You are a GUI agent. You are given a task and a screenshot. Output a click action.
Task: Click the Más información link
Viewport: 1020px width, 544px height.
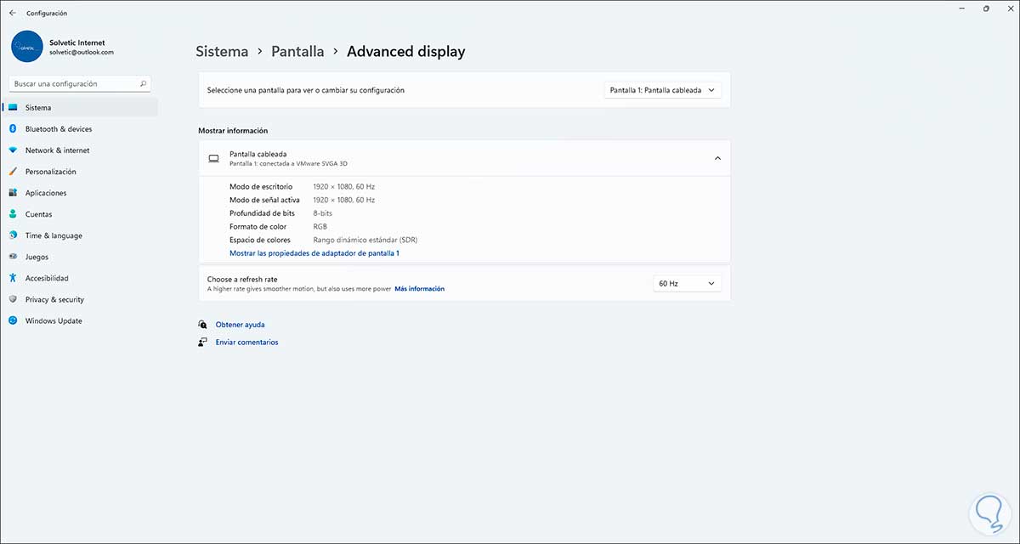(x=419, y=289)
